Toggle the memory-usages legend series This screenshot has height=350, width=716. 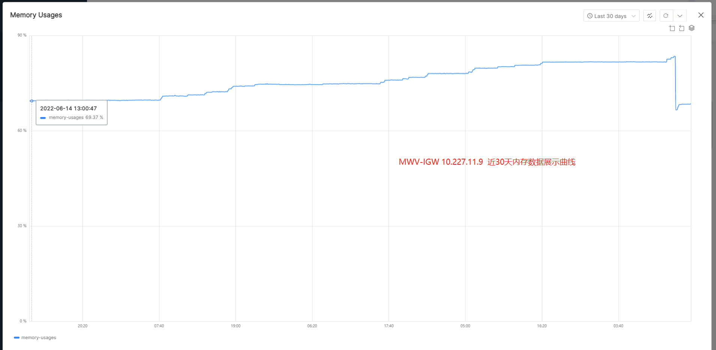35,338
